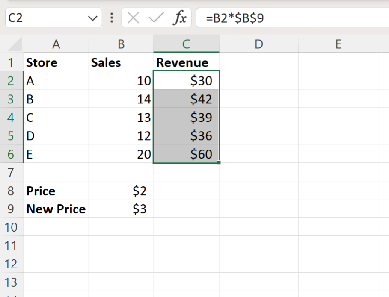Click the revenue cell $42
The height and width of the screenshot is (297, 389).
coord(186,99)
